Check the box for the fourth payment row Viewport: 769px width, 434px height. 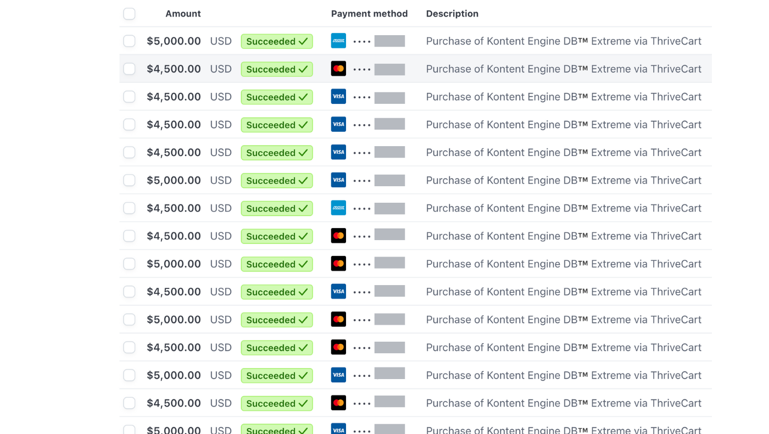tap(129, 125)
